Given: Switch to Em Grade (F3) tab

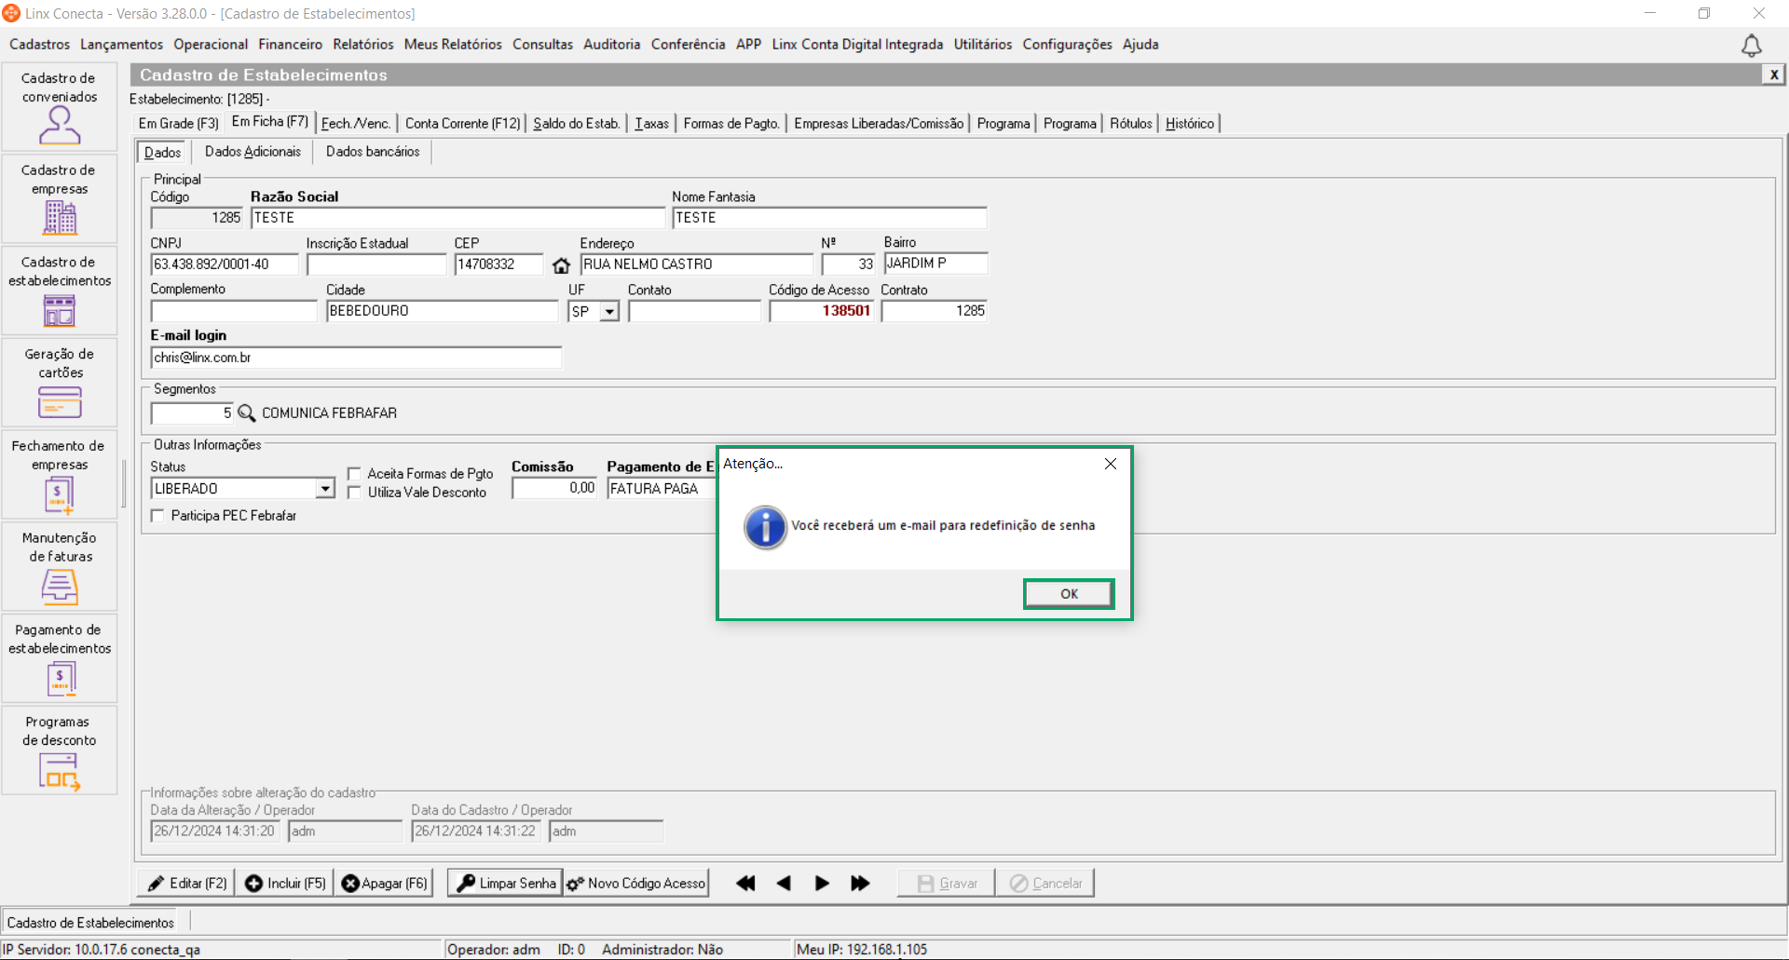Looking at the screenshot, I should pyautogui.click(x=178, y=124).
